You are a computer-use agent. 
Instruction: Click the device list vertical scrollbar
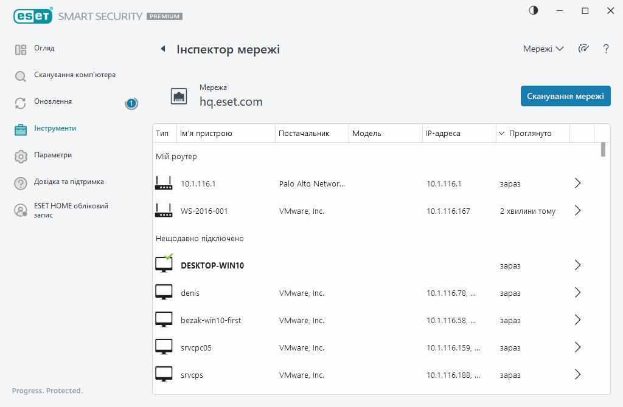(603, 149)
